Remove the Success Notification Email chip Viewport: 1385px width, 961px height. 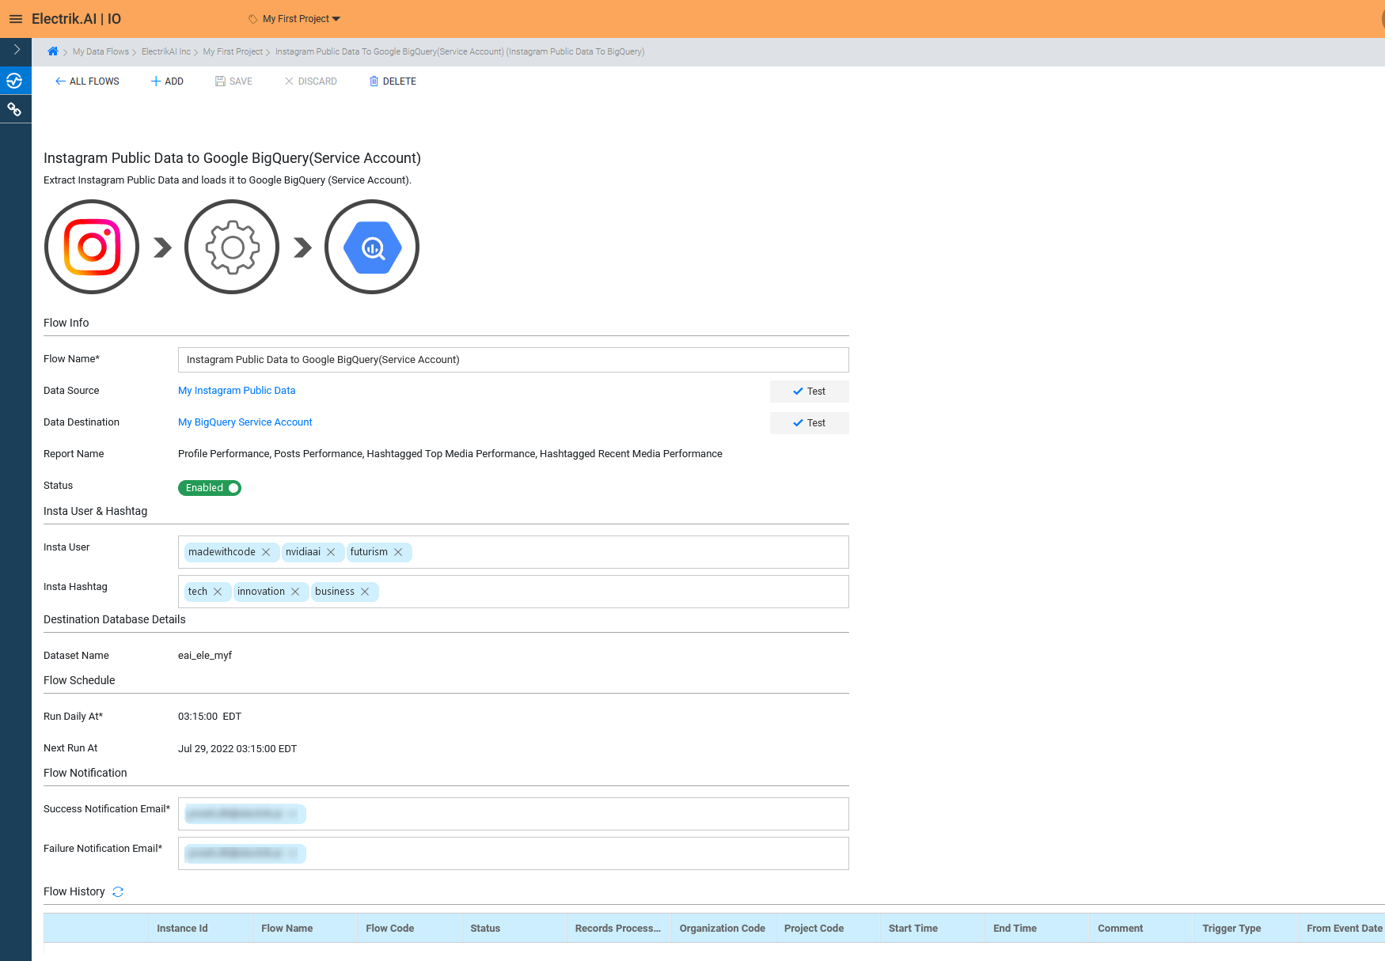(x=291, y=814)
